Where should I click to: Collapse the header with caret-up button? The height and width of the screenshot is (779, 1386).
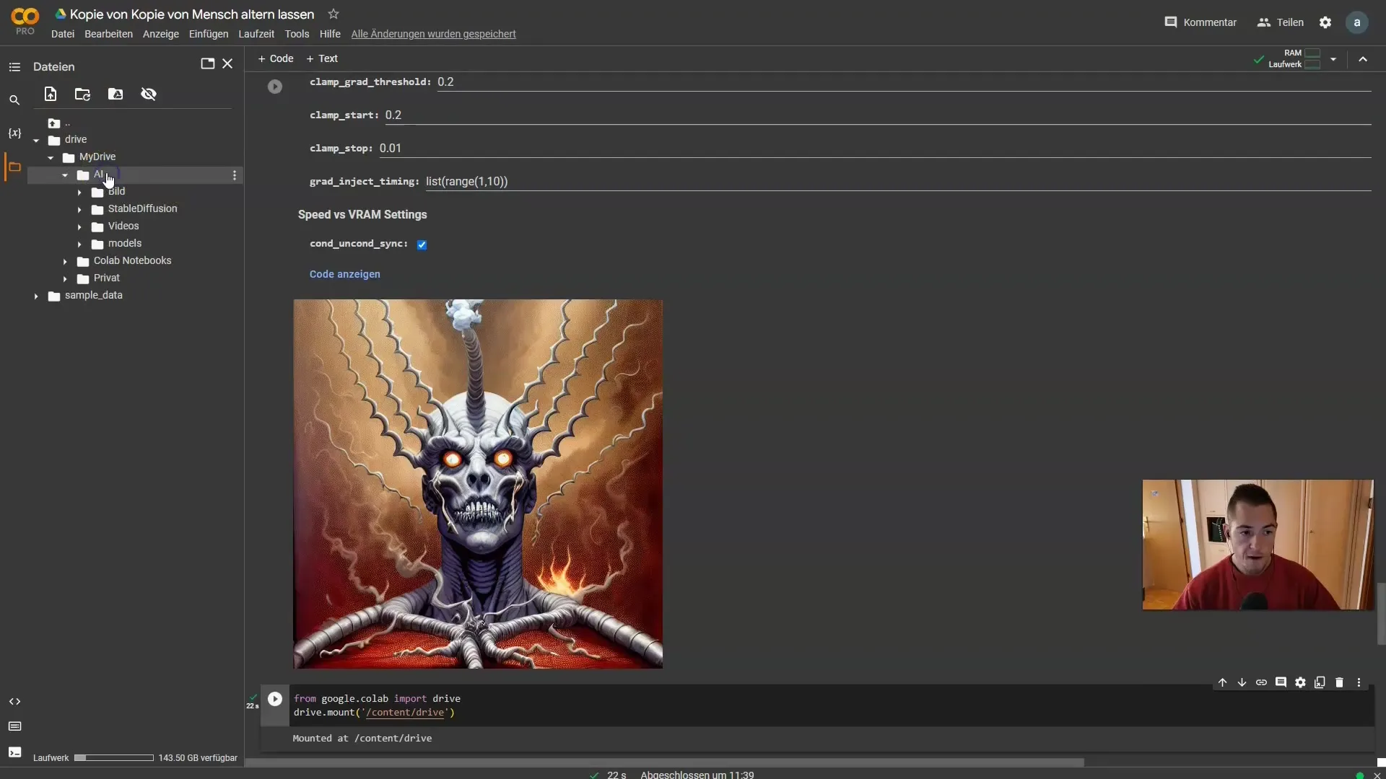point(1363,59)
